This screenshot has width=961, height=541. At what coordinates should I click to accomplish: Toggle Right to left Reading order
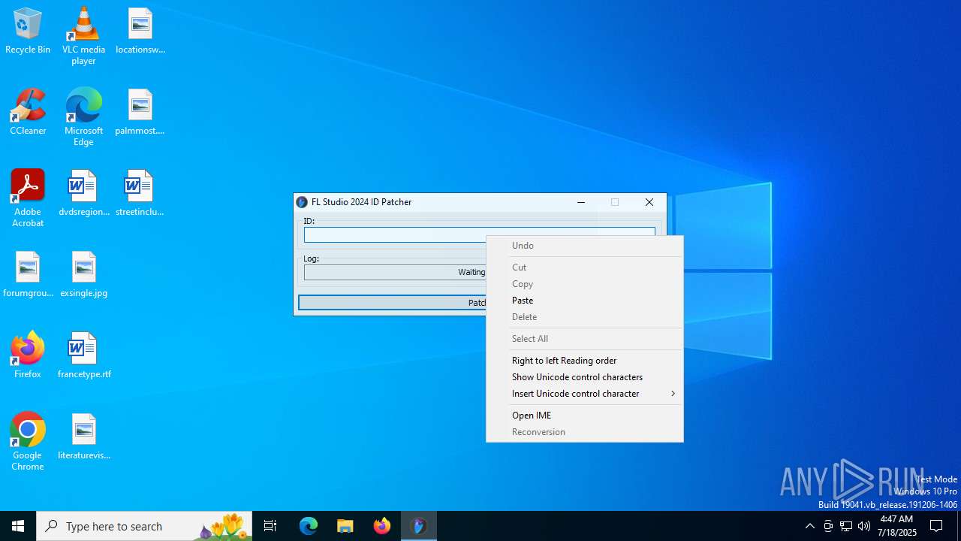tap(585, 361)
